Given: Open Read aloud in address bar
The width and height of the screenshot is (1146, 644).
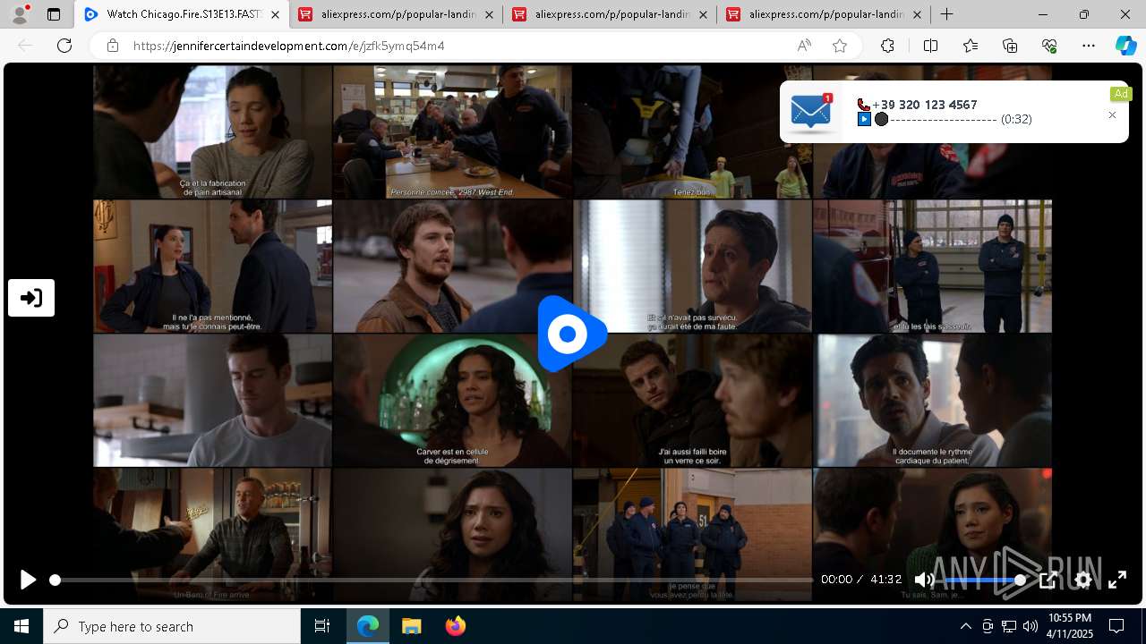Looking at the screenshot, I should point(804,46).
